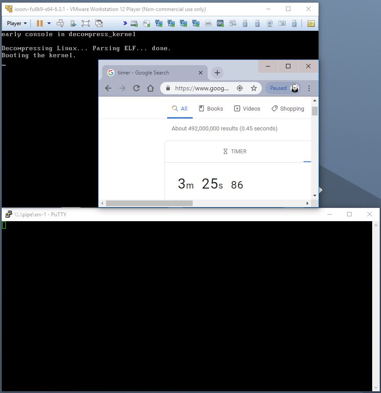Click the webcam device icon
Image resolution: width=381 pixels, height=393 pixels.
coord(269,23)
